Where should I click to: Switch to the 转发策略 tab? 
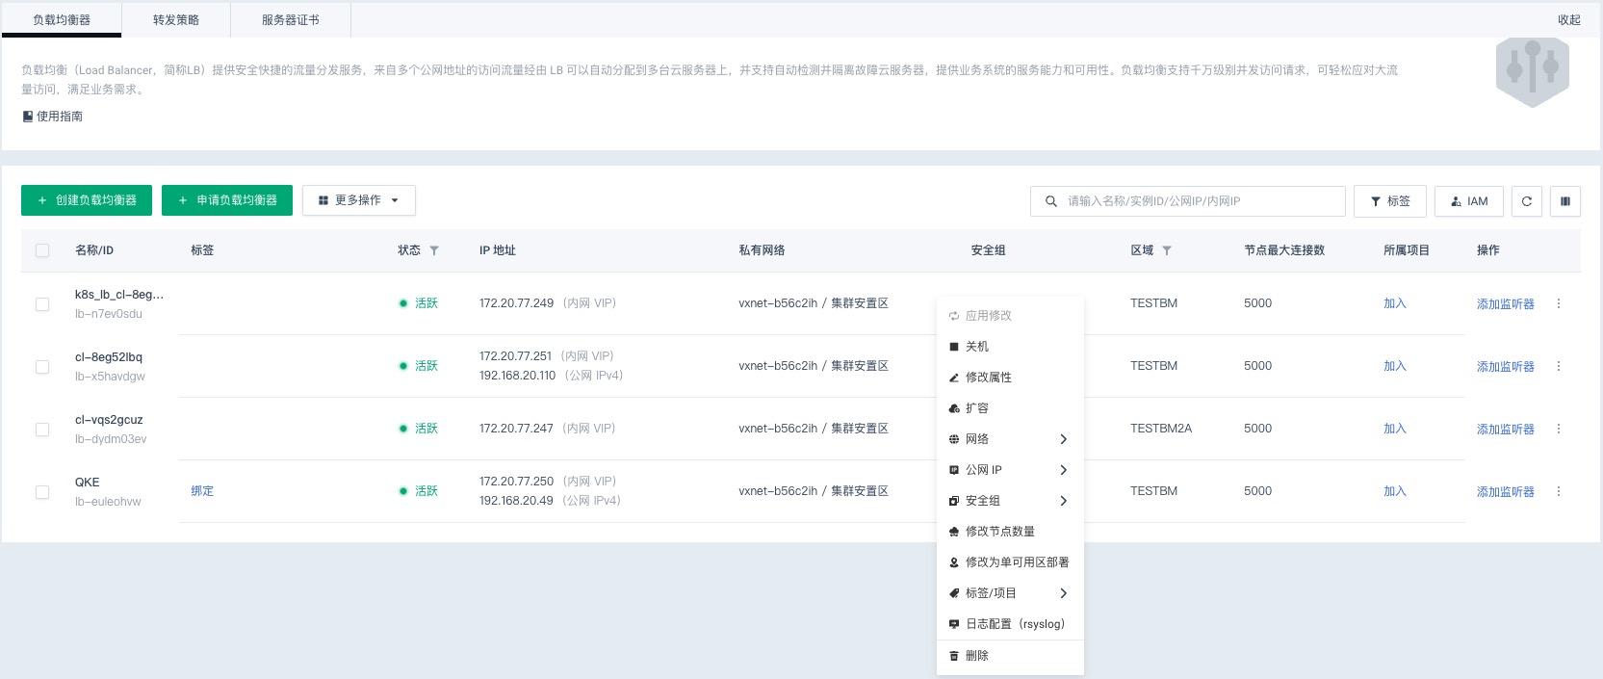click(x=176, y=20)
